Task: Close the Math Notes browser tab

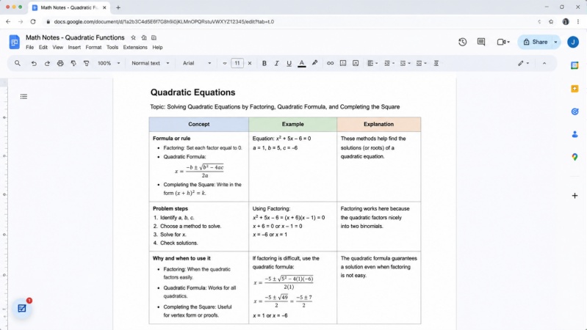Action: coord(104,7)
